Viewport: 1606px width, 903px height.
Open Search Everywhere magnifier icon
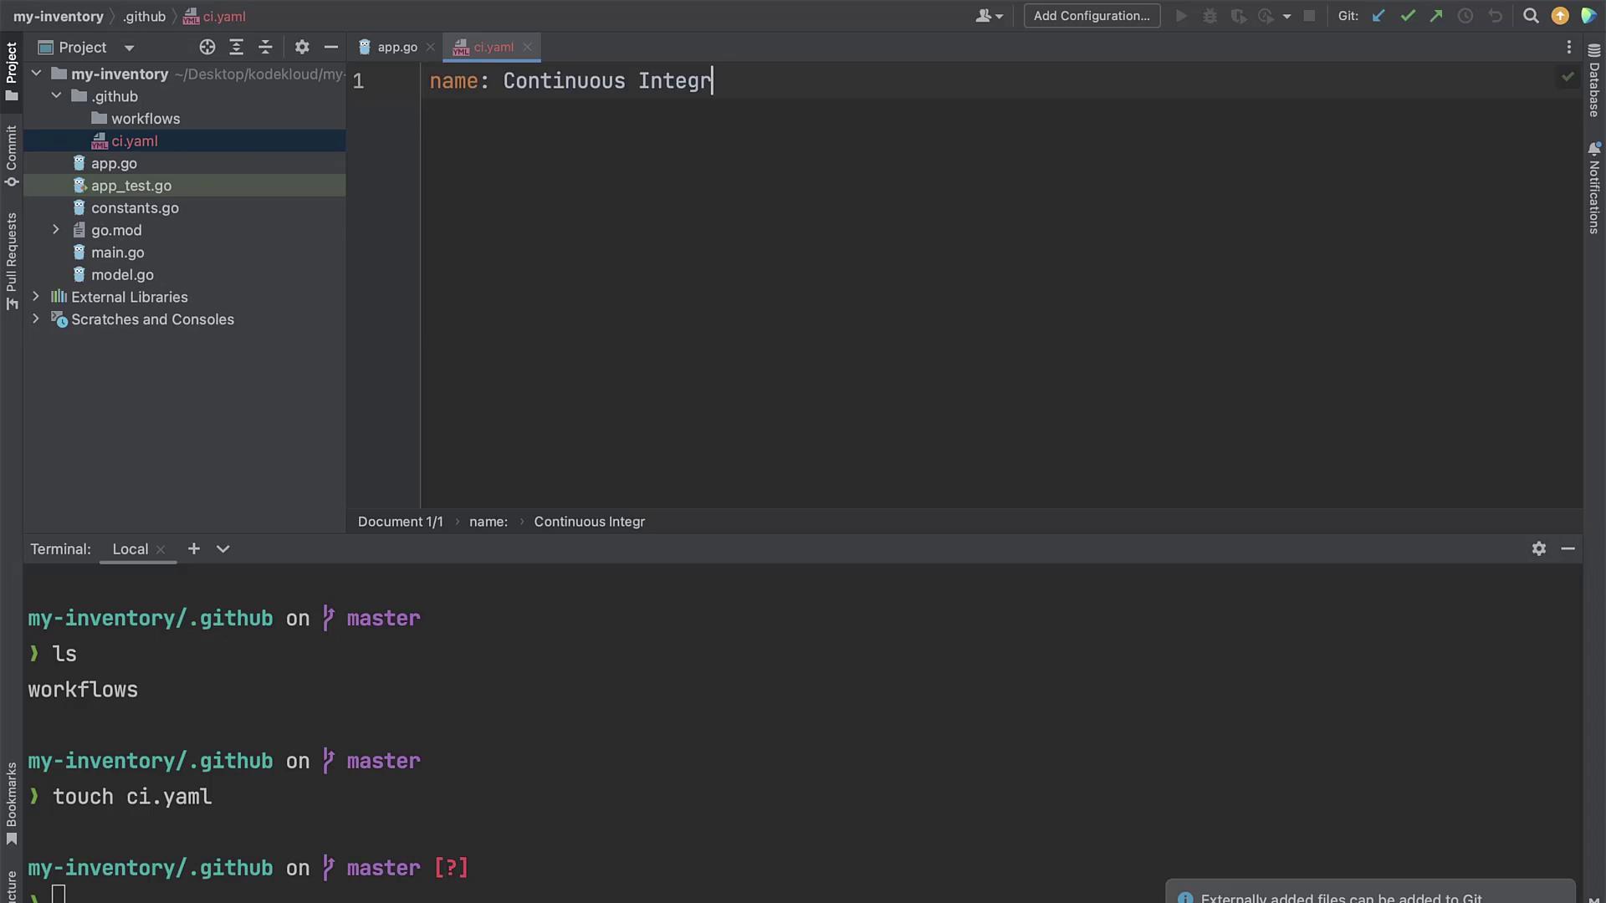[1531, 16]
